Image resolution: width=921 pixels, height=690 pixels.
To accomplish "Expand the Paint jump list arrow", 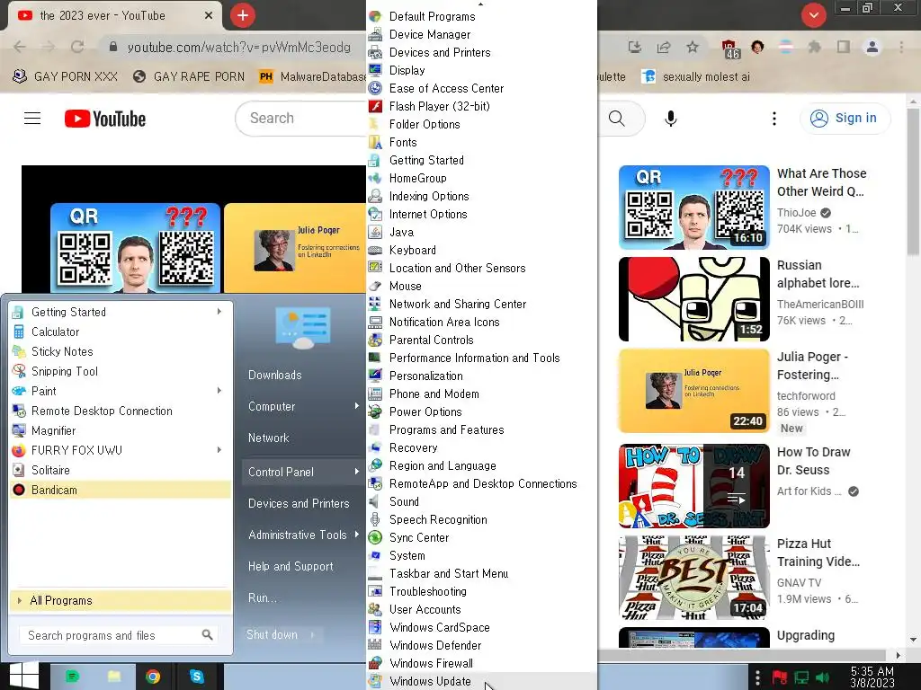I will click(x=219, y=391).
